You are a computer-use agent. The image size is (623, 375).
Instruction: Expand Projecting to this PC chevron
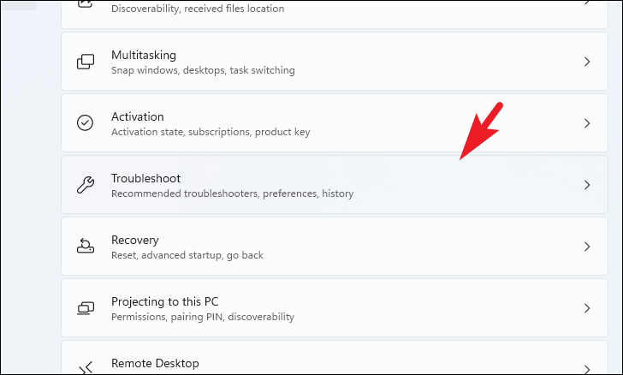pos(587,308)
